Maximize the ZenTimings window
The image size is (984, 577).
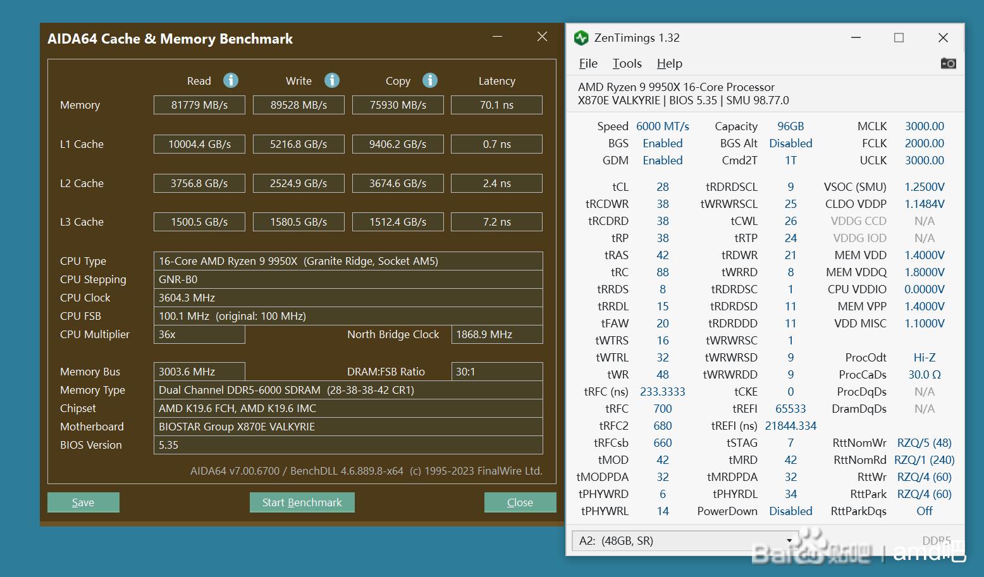pyautogui.click(x=899, y=38)
